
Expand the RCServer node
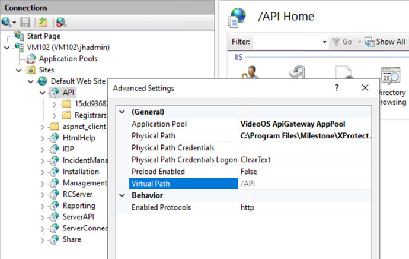tap(43, 195)
